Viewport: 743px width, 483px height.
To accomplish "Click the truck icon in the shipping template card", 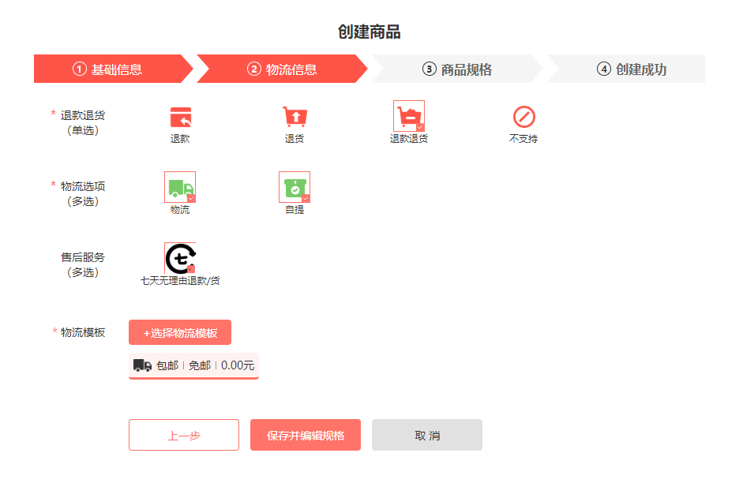I will [142, 365].
